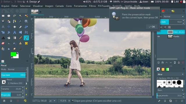Select the Color Picker tool

pyautogui.click(x=20, y=21)
